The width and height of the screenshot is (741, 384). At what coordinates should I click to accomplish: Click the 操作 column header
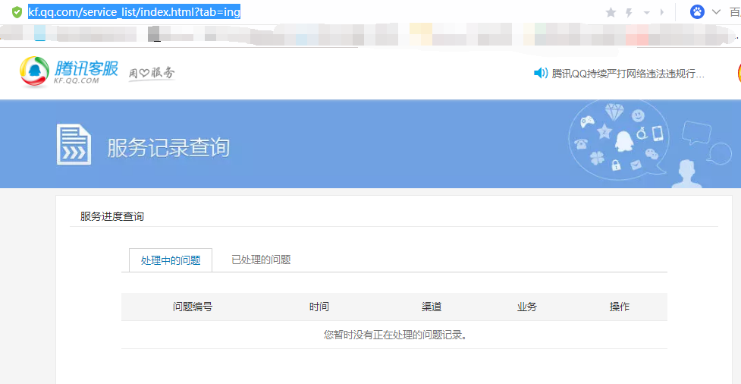pyautogui.click(x=619, y=307)
